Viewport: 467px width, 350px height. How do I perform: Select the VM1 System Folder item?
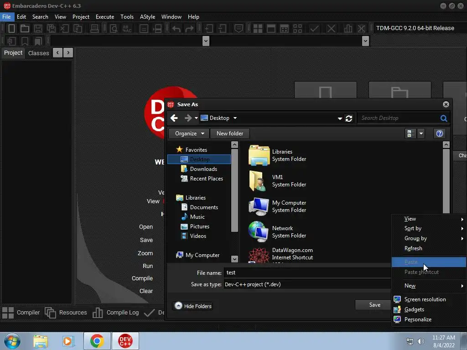pos(278,181)
